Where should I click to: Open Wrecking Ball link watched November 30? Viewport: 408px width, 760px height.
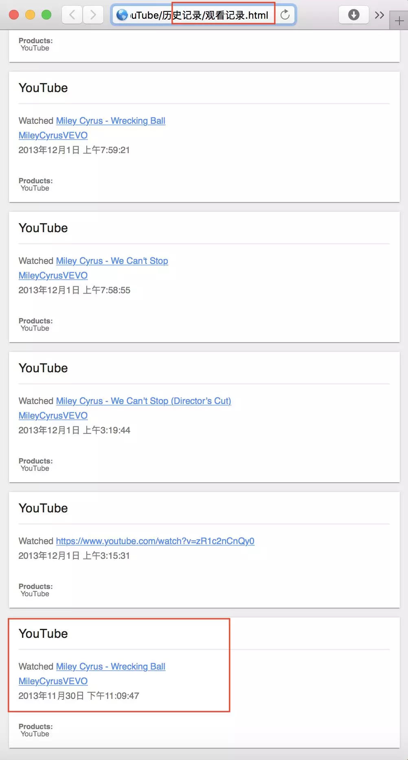point(110,667)
